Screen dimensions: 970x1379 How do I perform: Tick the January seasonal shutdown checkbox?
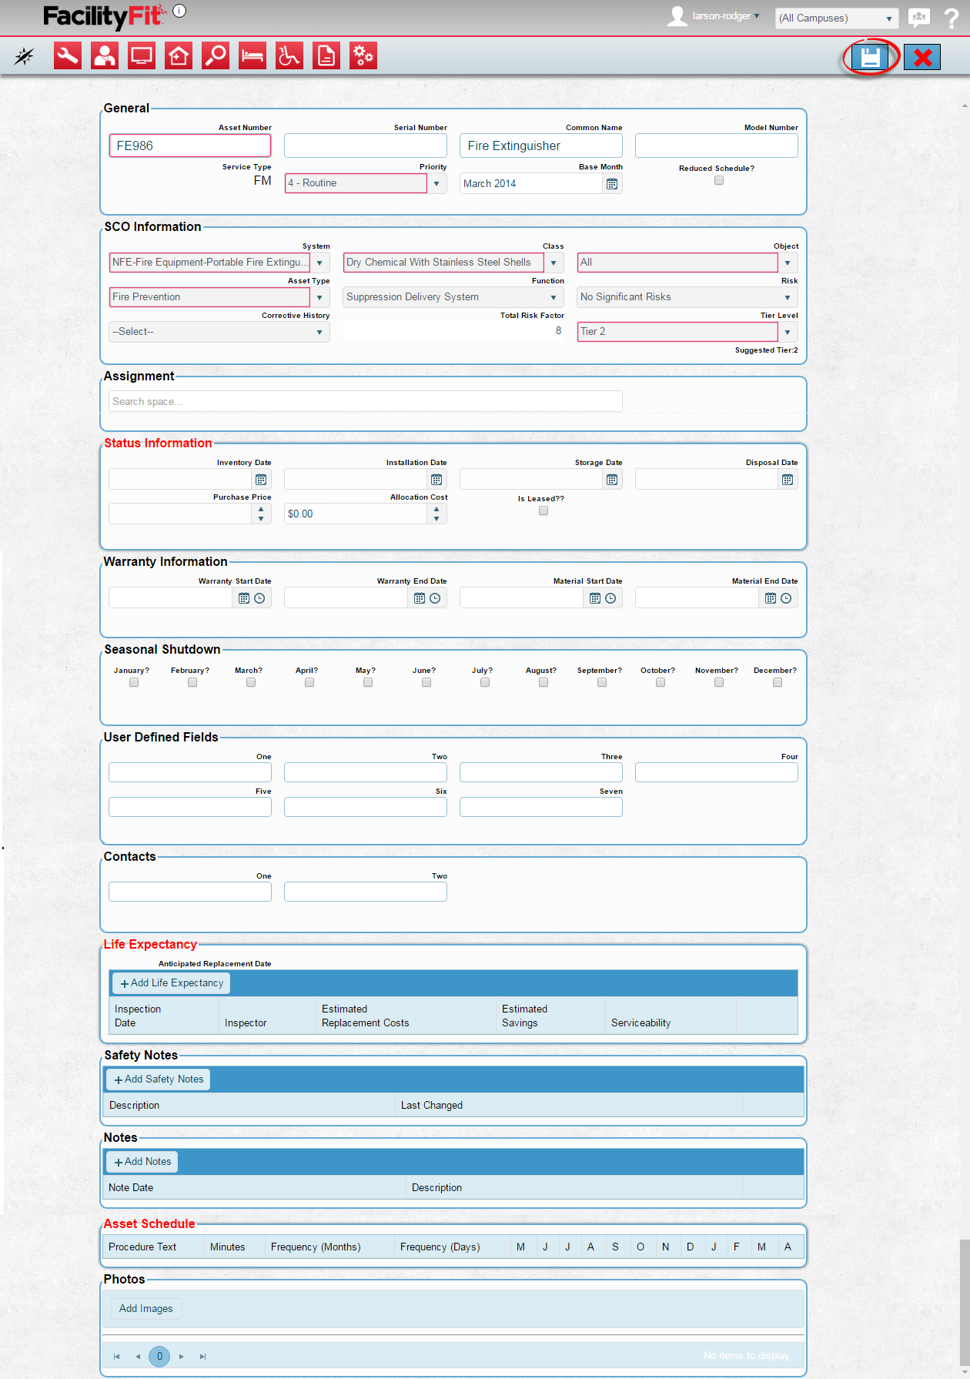[x=134, y=683]
